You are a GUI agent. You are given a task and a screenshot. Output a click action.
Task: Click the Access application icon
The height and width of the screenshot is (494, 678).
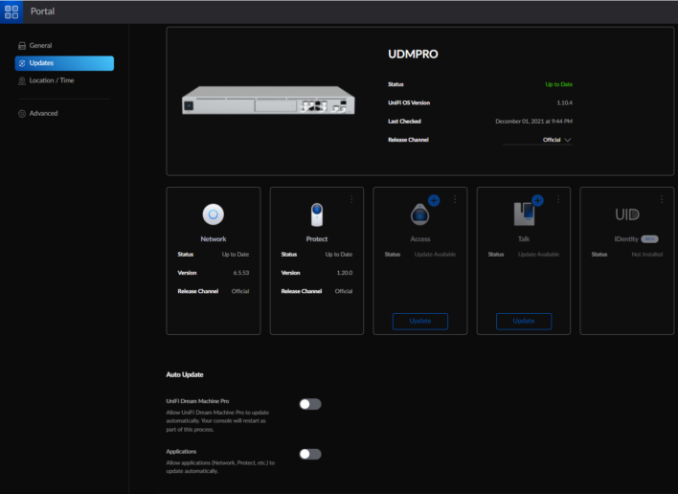click(x=419, y=214)
